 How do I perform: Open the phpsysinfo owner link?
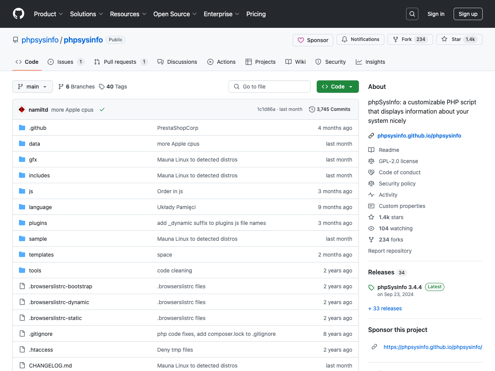tap(40, 40)
